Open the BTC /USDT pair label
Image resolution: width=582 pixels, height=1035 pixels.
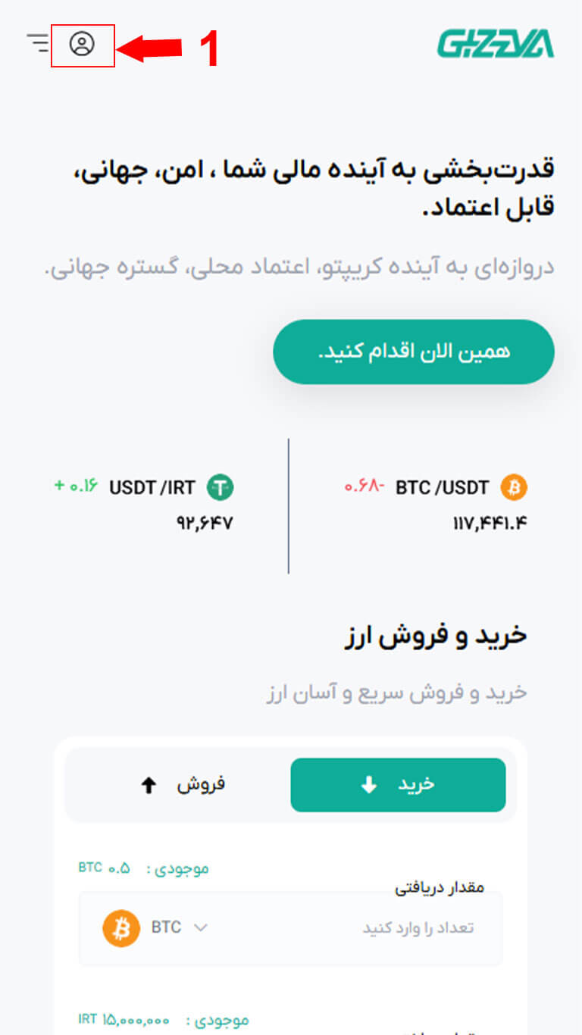442,488
